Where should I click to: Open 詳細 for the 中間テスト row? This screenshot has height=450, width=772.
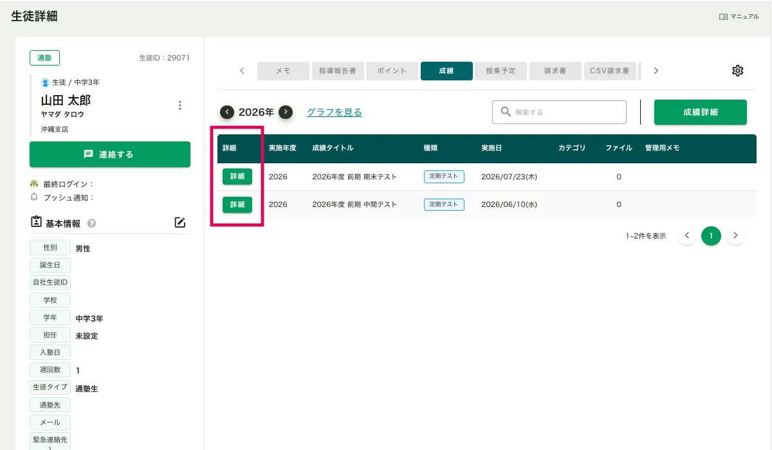(x=237, y=204)
